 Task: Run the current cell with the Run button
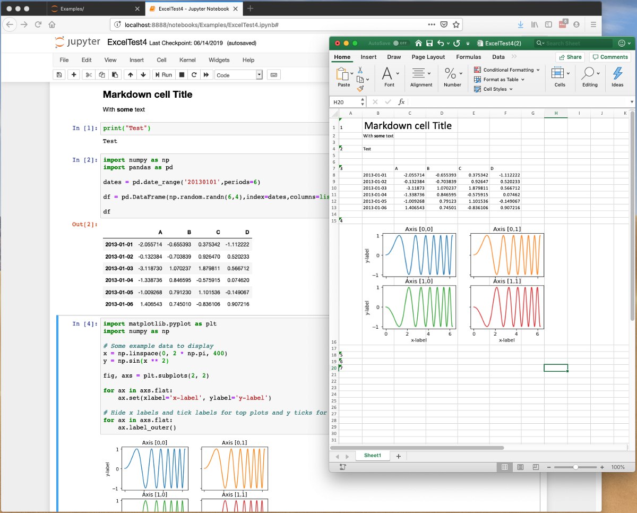163,75
